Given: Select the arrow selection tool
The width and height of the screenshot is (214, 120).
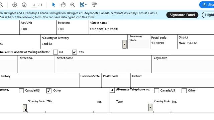Looking at the screenshot, I should click(x=53, y=5).
